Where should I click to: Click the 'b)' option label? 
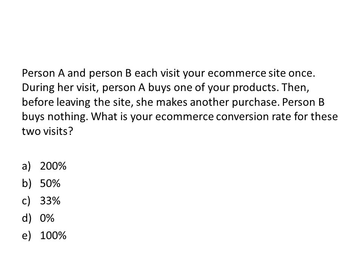26,184
